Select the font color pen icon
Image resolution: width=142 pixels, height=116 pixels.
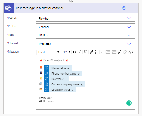tap(91, 52)
